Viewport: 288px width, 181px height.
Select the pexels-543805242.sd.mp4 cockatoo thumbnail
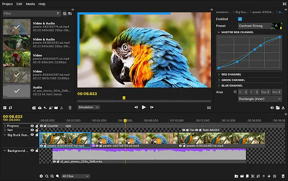tap(16, 43)
